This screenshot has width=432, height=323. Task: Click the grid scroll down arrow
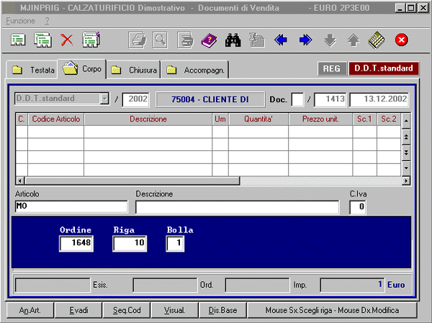pyautogui.click(x=406, y=168)
